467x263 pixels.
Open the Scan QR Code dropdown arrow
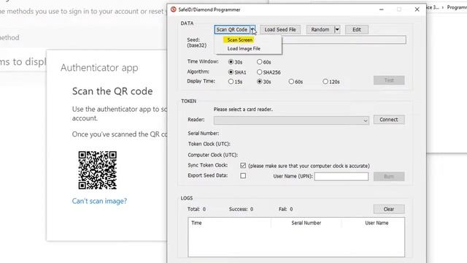pos(252,29)
